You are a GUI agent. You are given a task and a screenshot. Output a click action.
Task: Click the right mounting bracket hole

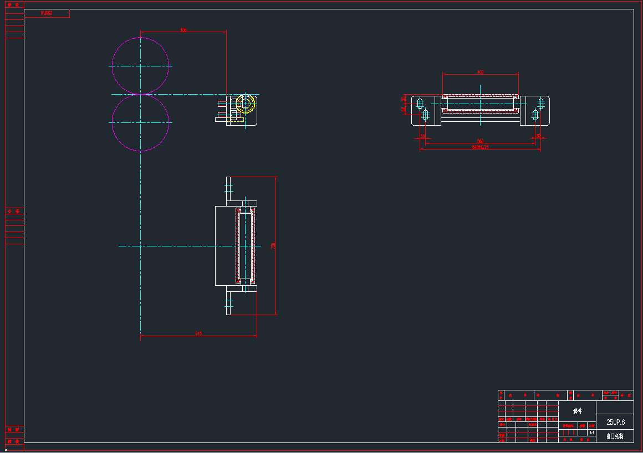click(x=541, y=103)
